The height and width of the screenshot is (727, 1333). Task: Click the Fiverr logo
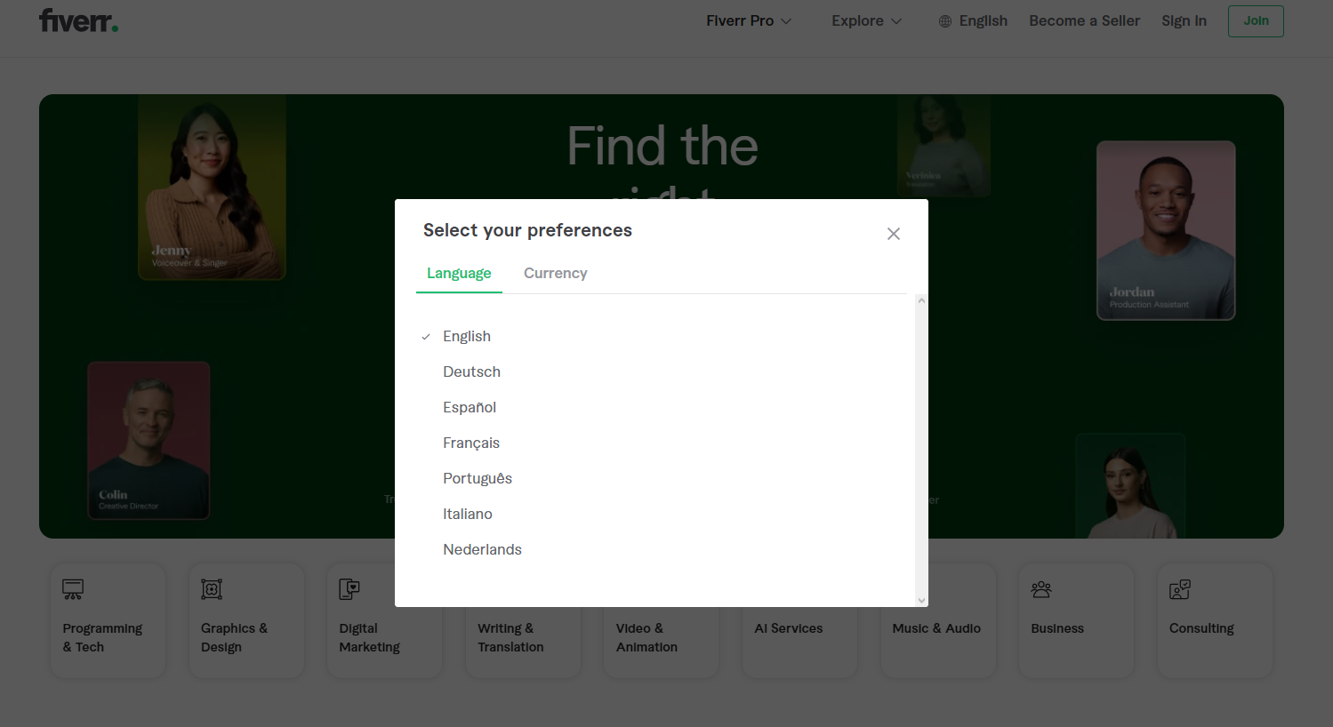point(78,20)
